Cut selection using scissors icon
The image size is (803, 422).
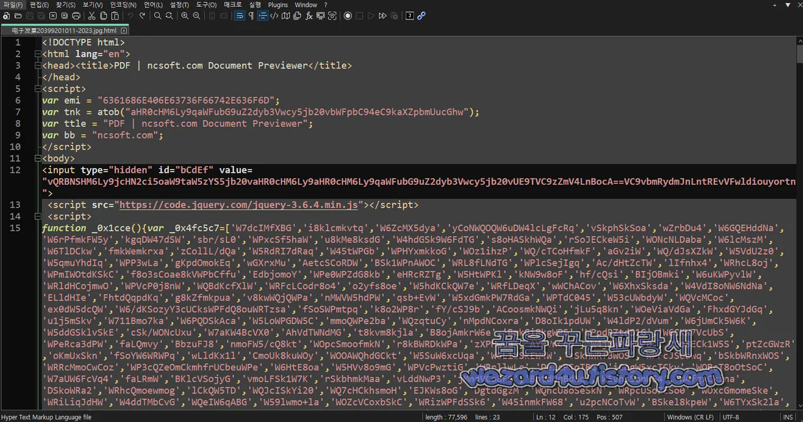click(x=92, y=16)
